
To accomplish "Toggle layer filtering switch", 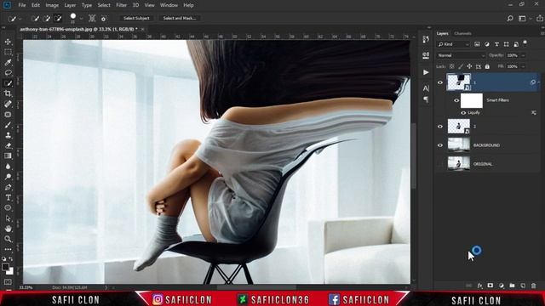I will click(x=525, y=43).
